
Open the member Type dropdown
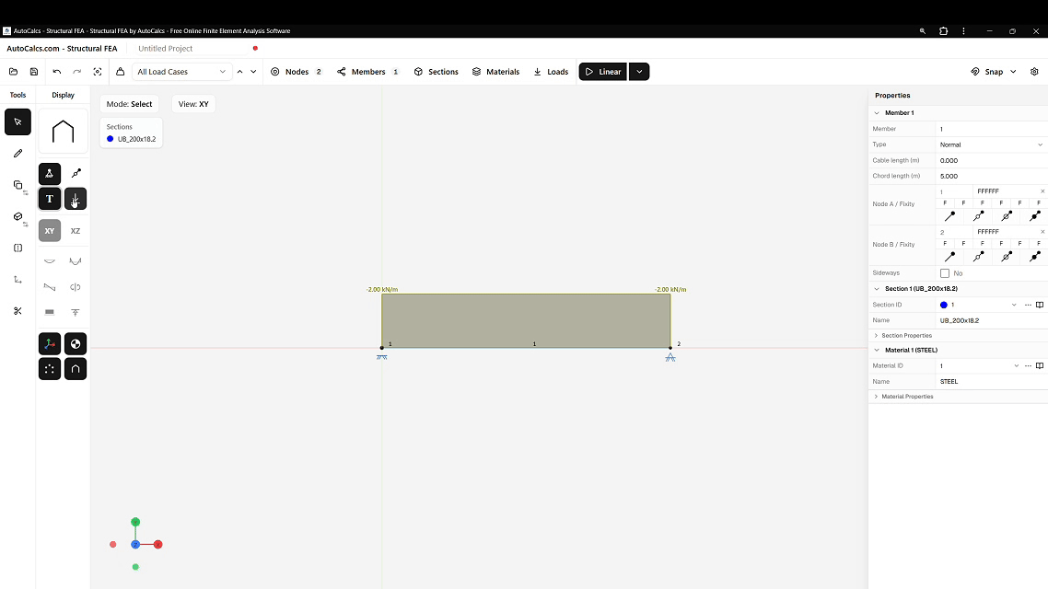[991, 144]
